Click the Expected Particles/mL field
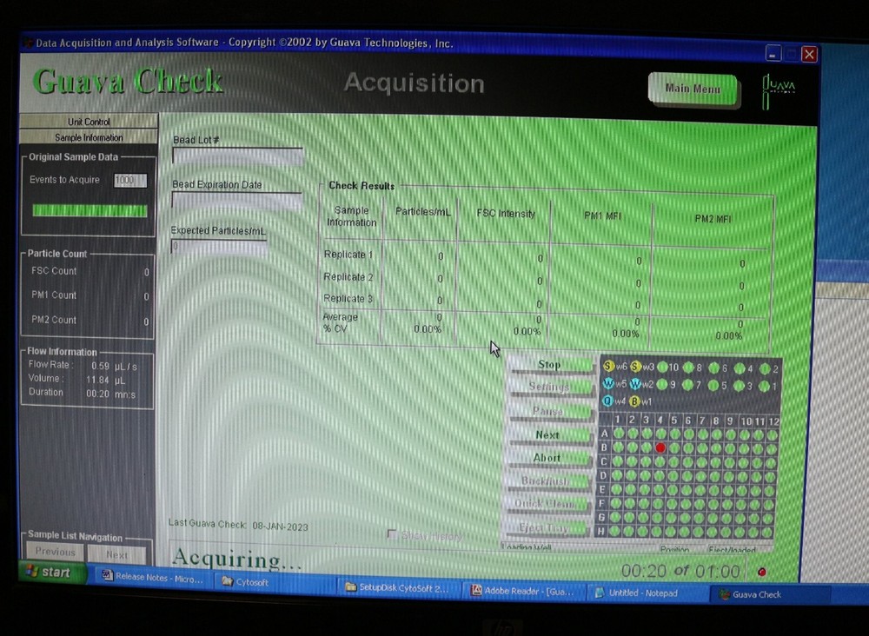The height and width of the screenshot is (636, 869). (219, 247)
